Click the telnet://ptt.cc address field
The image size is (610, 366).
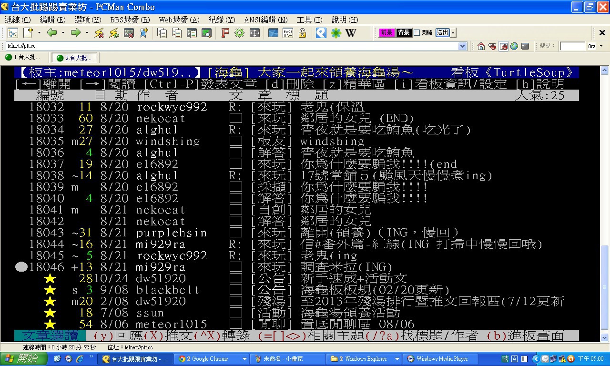pyautogui.click(x=232, y=46)
